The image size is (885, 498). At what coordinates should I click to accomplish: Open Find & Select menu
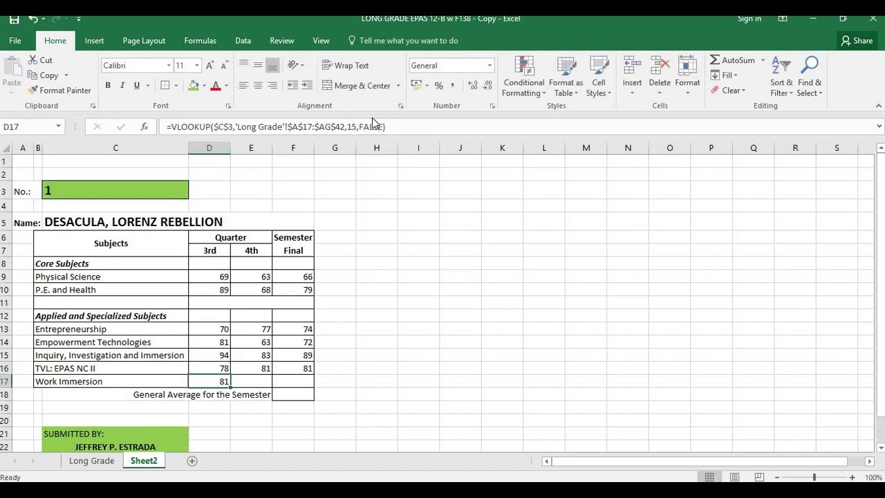pyautogui.click(x=809, y=77)
